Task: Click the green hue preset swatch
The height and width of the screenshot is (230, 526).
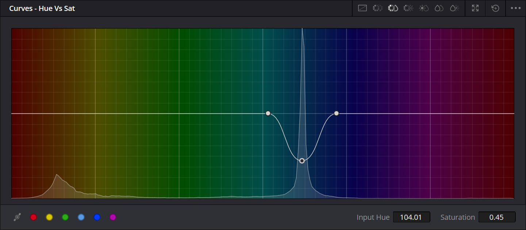Action: point(65,217)
